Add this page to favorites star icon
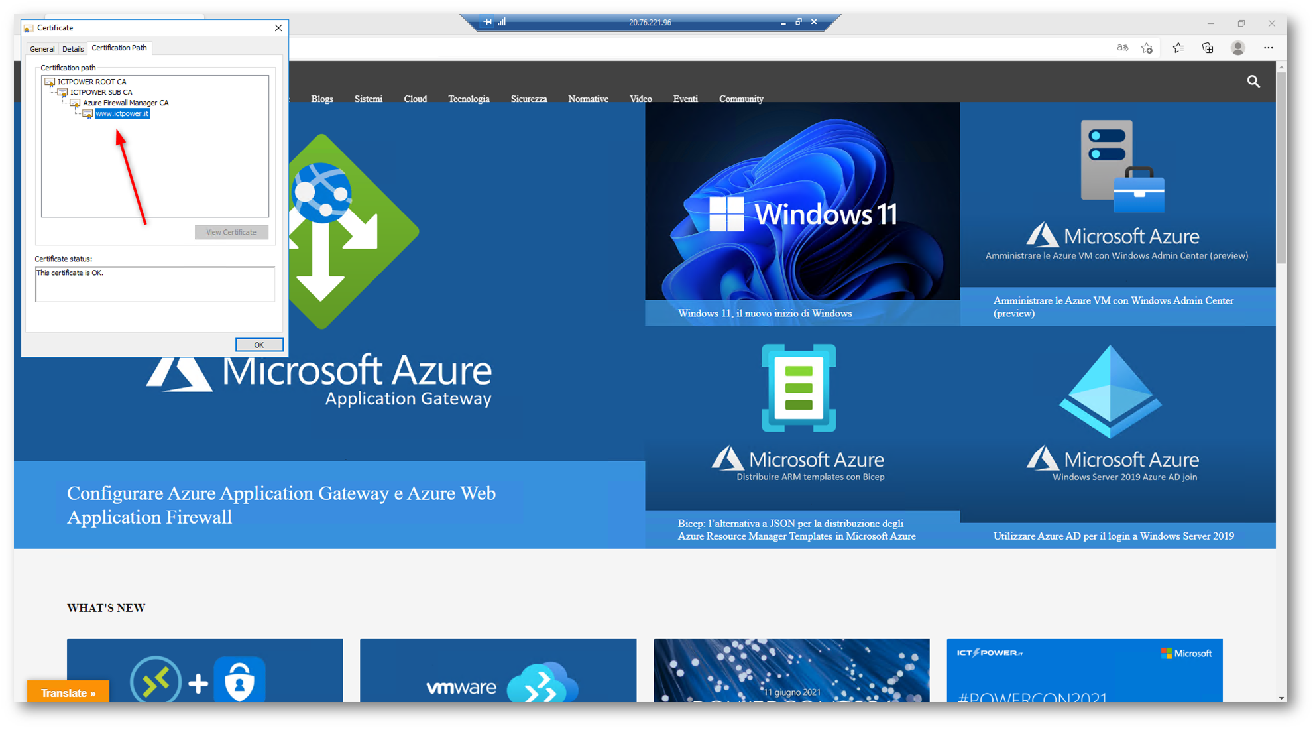 tap(1147, 48)
